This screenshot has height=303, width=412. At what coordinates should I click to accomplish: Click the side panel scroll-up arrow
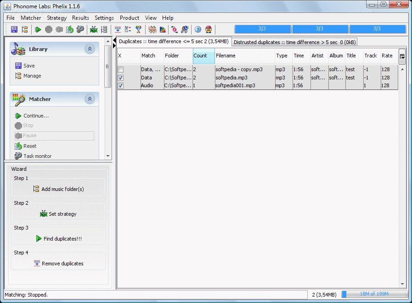pyautogui.click(x=108, y=41)
